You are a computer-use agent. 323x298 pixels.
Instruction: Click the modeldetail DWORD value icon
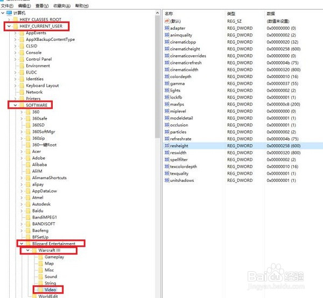[x=167, y=118]
